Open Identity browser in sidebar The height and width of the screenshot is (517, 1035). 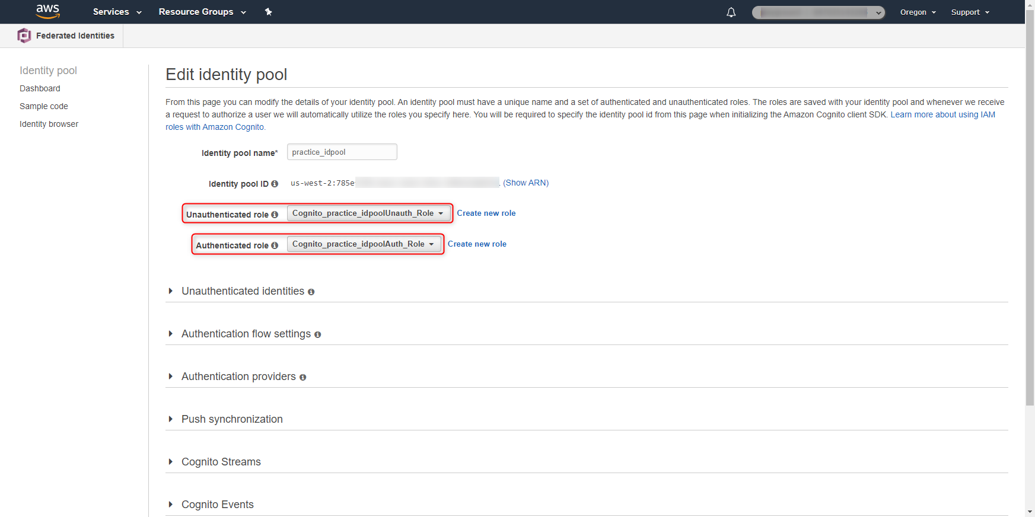pos(49,124)
